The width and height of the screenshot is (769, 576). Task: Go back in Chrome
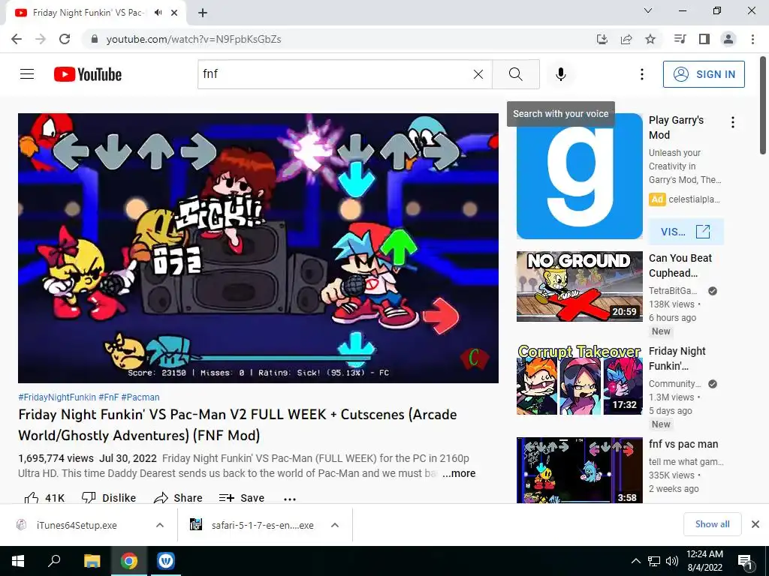[x=17, y=39]
